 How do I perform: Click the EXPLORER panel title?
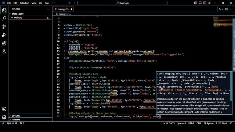[16, 9]
